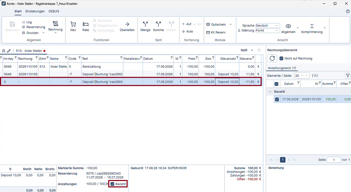Add a new item with Neu cart icon

click(x=73, y=24)
